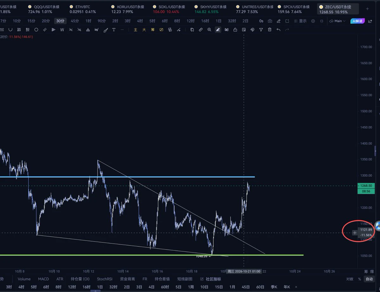Select the StochRSI indicator
Screen dimensions: 380x292
(105, 279)
